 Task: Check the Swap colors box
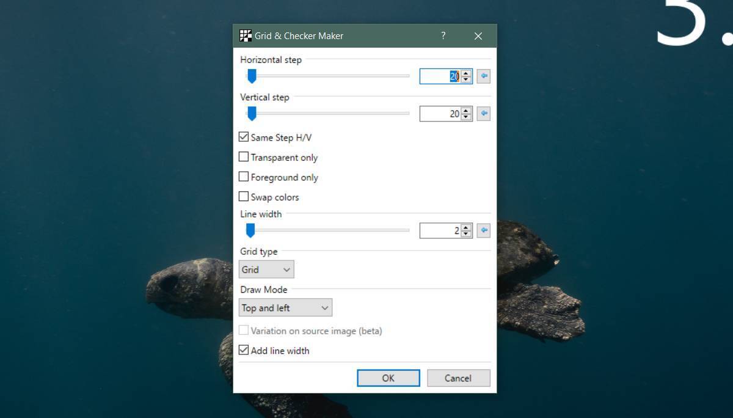(x=243, y=197)
